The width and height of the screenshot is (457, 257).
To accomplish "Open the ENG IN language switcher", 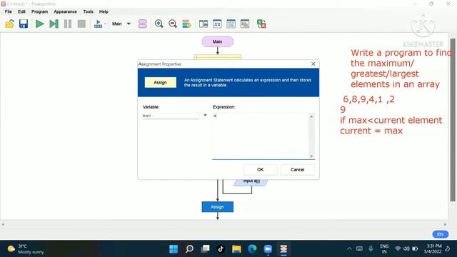I will click(x=384, y=249).
